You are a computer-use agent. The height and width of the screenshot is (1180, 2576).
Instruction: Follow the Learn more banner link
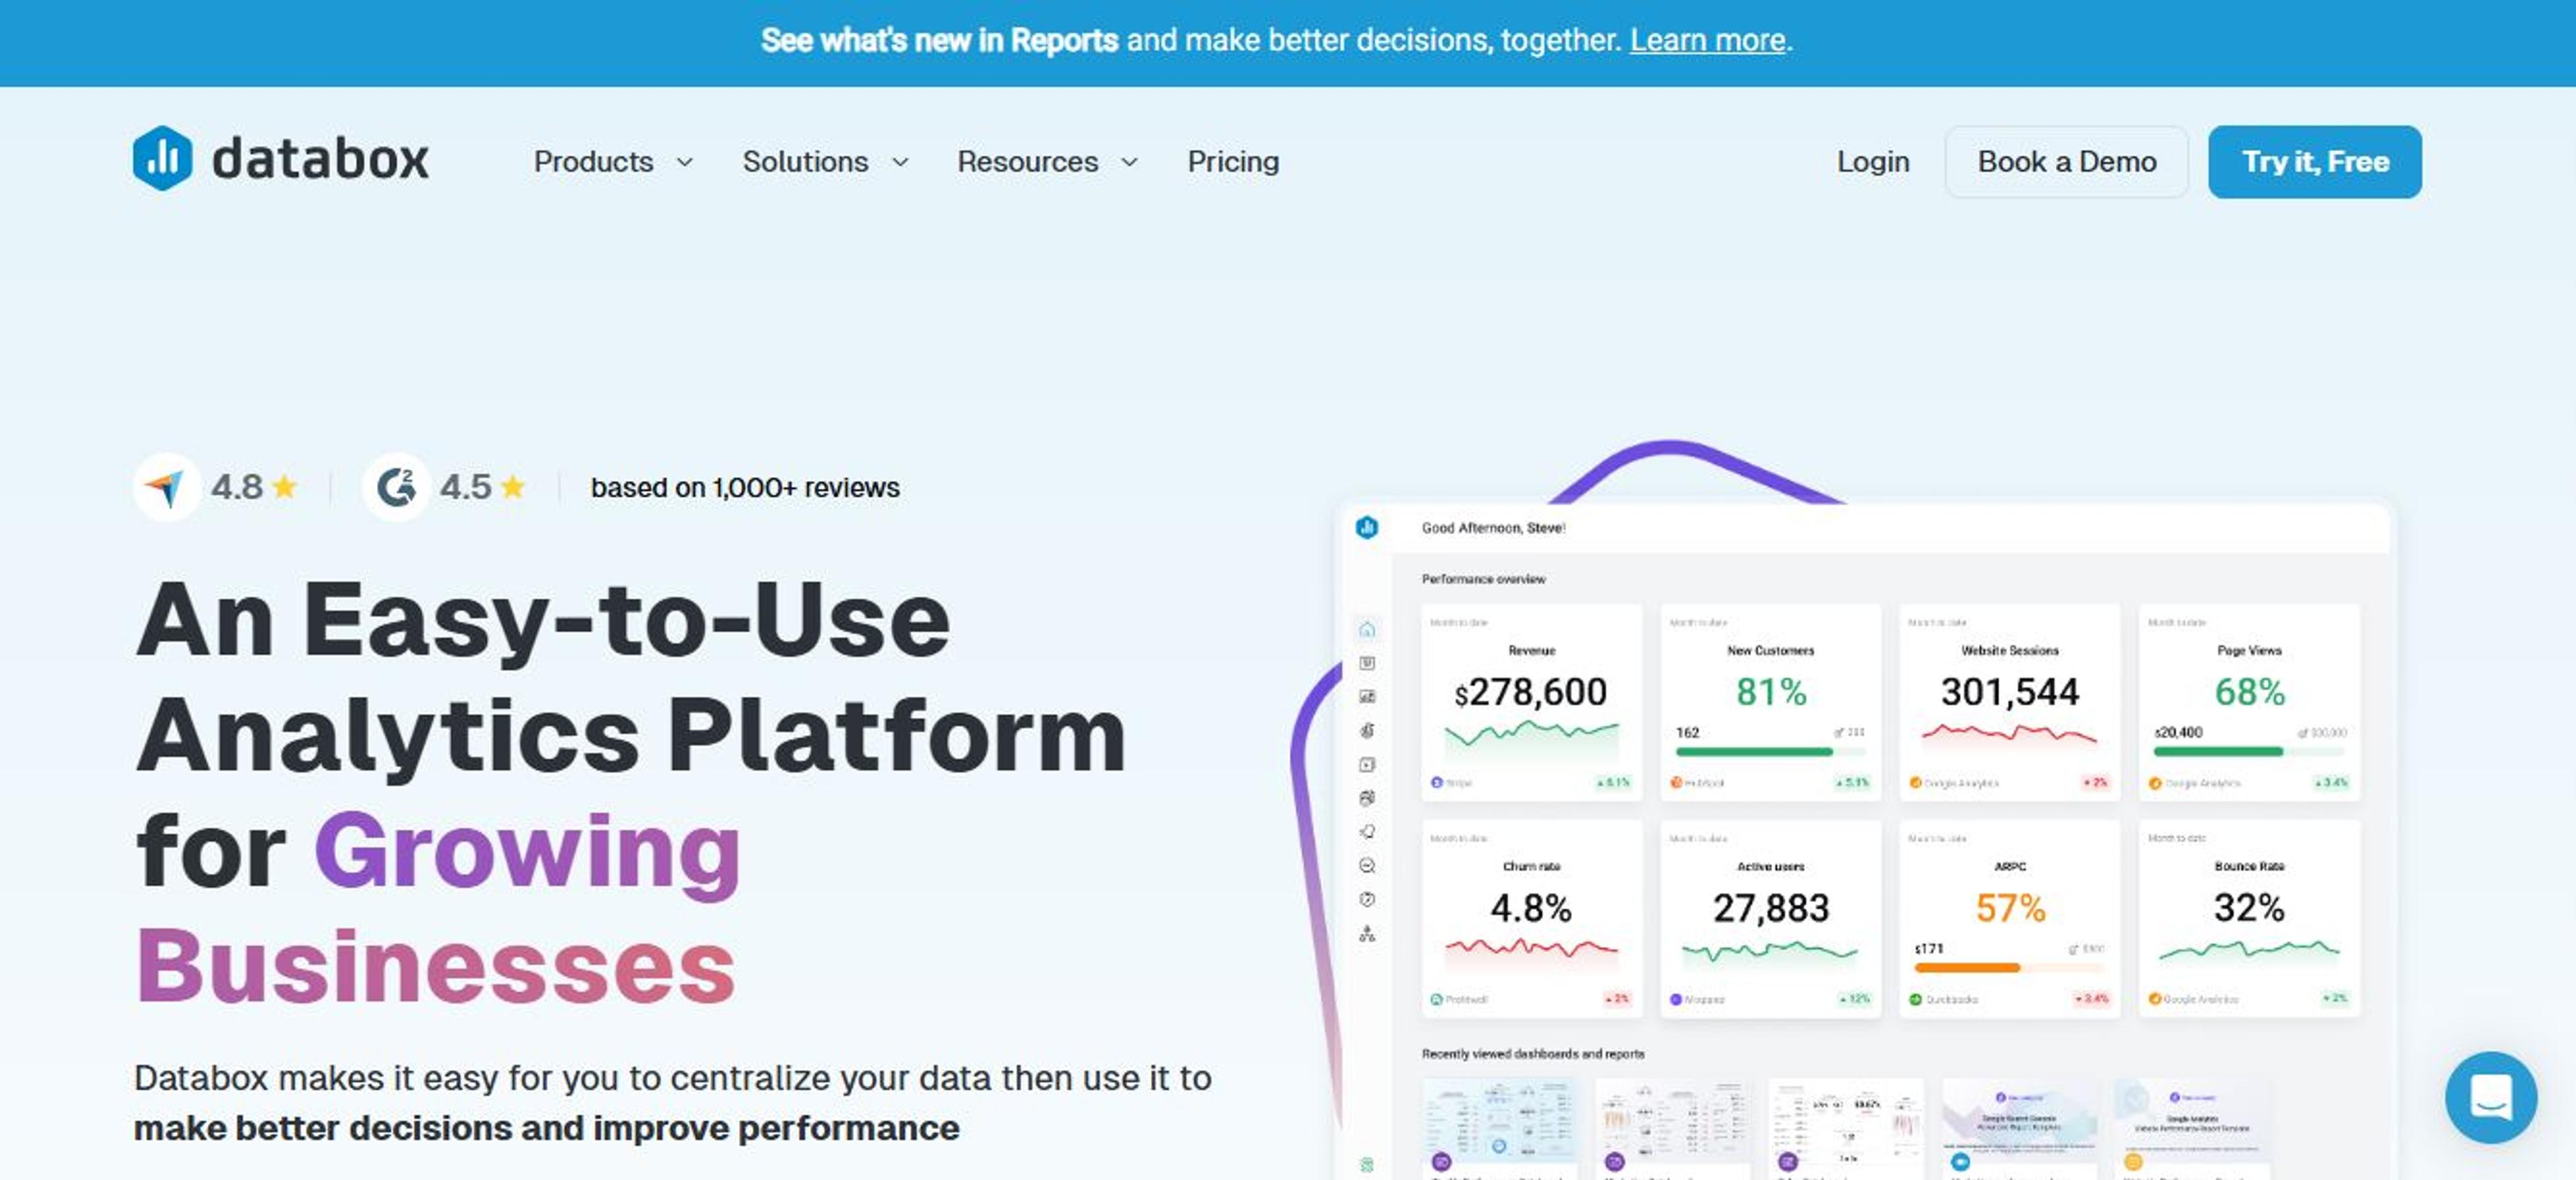click(x=1707, y=40)
